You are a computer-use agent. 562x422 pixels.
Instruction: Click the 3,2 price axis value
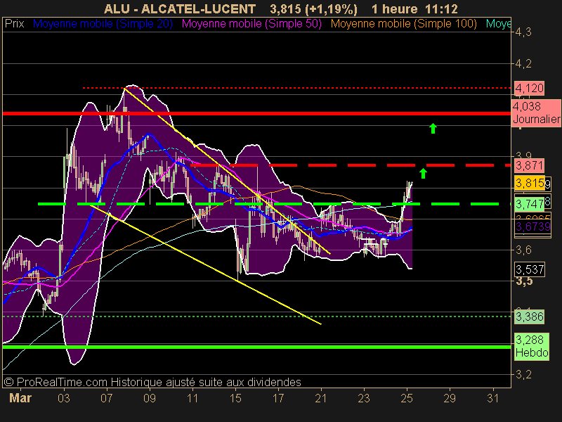(523, 375)
